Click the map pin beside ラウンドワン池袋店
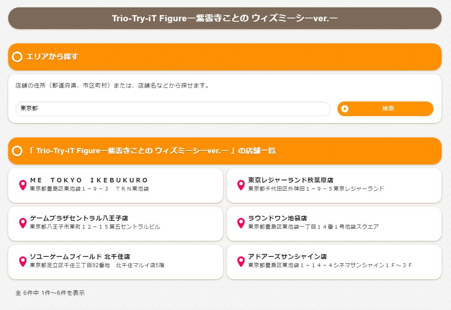 pos(241,223)
